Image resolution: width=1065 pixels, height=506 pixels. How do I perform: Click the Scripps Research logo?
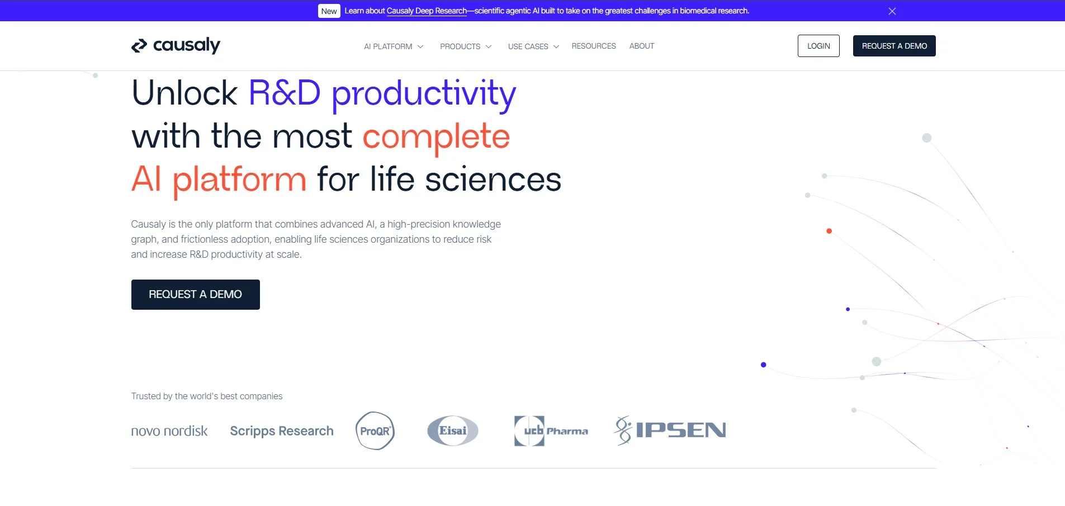281,431
